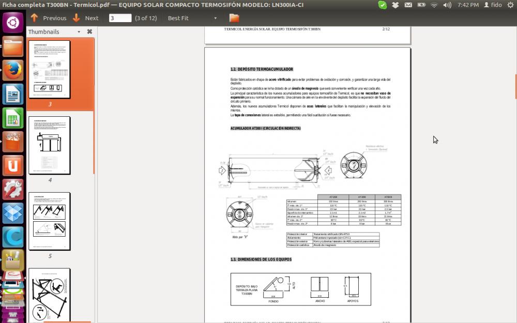This screenshot has height=323, width=517.
Task: Click header text 'TERMICOL ENERGÍA SOLAR. EQUIPO TERMOSIFÓN T300BN'
Action: pos(272,29)
